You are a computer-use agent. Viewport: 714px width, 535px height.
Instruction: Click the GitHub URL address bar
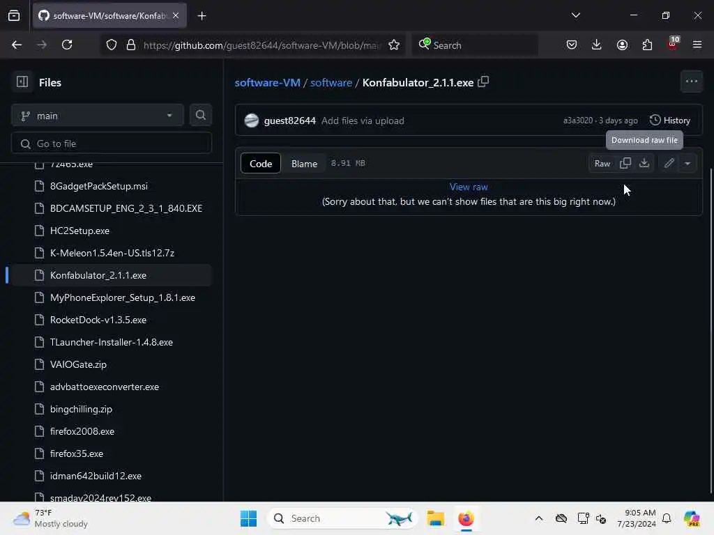coord(262,45)
